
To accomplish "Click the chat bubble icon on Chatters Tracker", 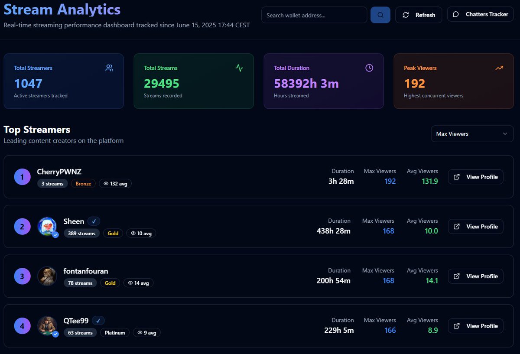I will coord(455,14).
